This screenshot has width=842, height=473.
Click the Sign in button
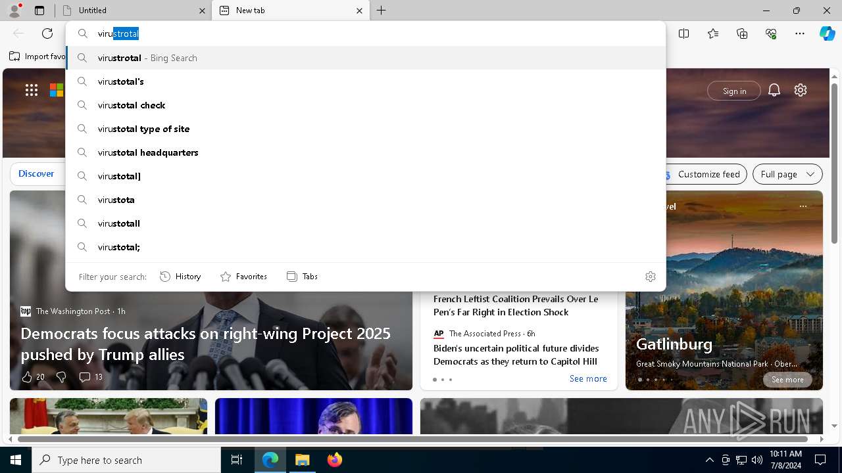734,91
